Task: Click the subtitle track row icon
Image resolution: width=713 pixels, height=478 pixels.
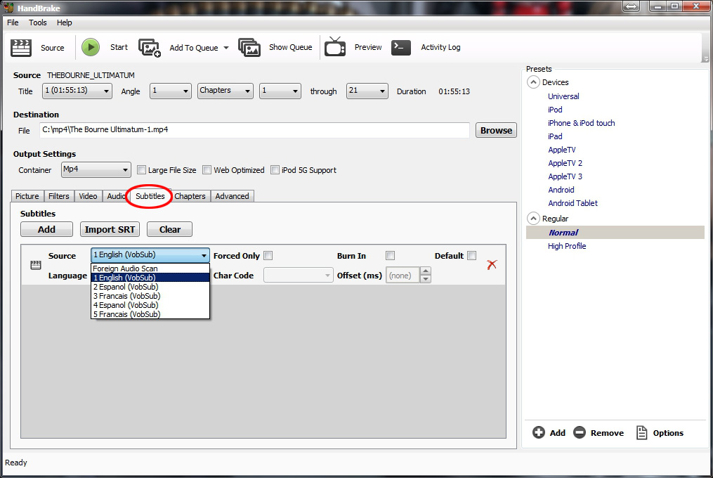Action: 35,265
